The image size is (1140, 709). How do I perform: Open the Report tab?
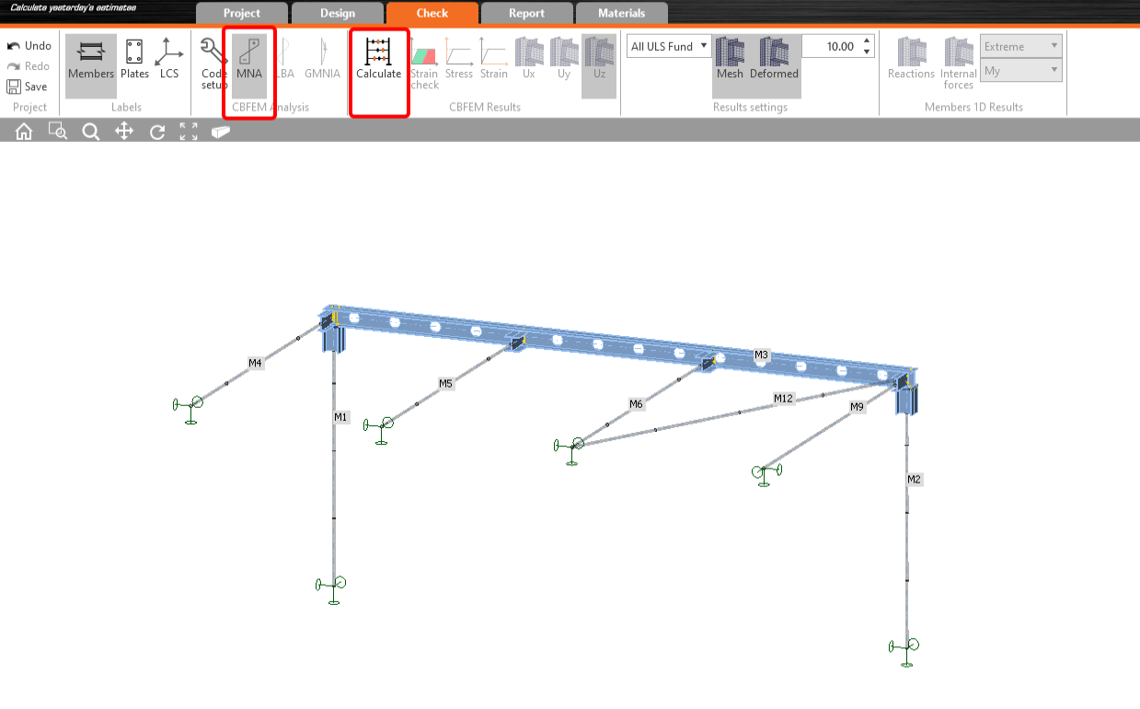coord(526,13)
